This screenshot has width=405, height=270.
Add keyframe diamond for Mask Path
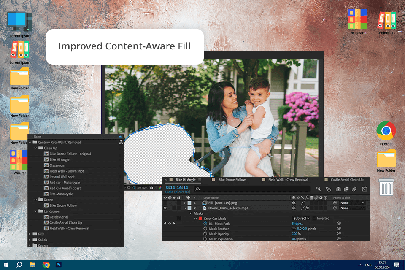170,223
